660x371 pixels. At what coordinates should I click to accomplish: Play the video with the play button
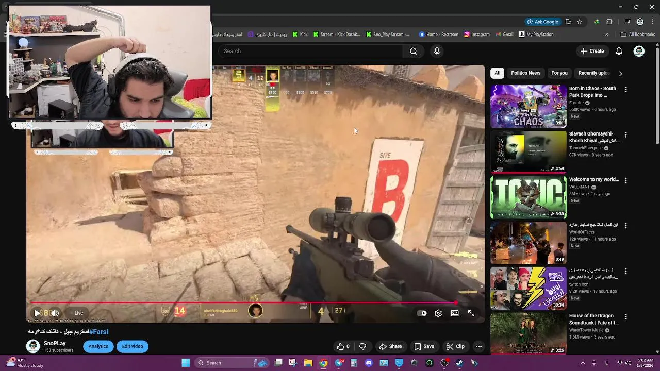pyautogui.click(x=37, y=313)
